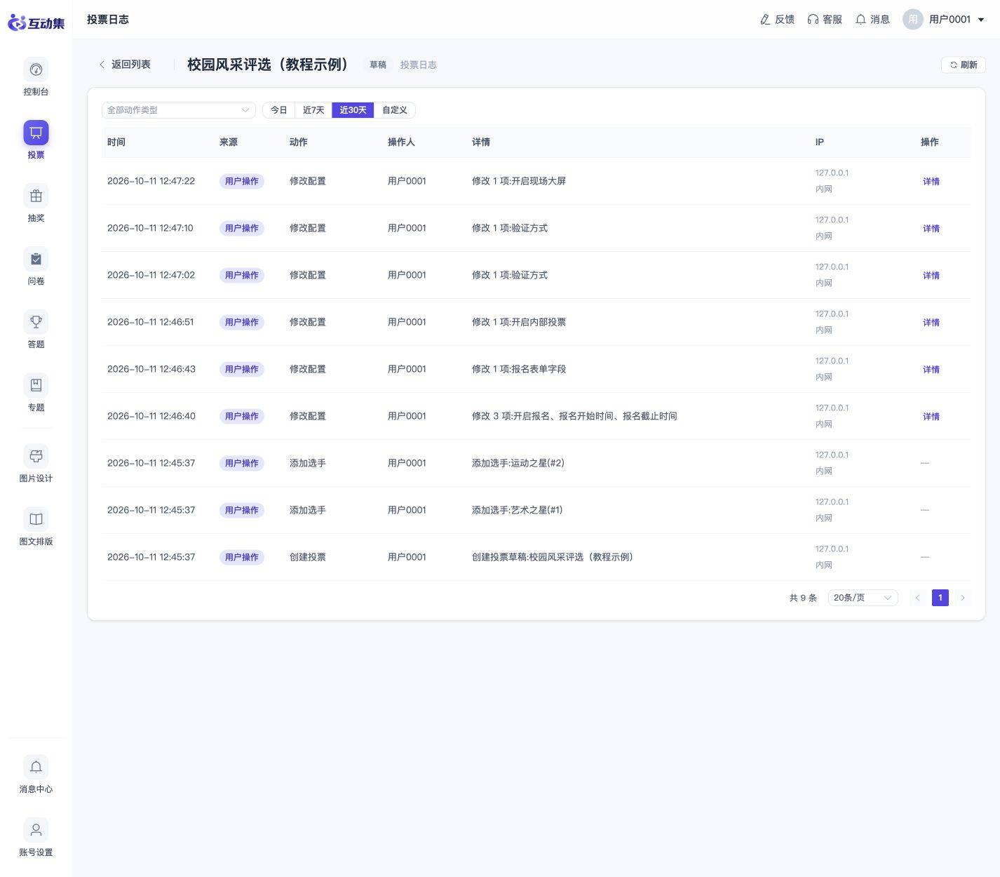Open 详情 for the 12:47:02 row

pos(931,275)
